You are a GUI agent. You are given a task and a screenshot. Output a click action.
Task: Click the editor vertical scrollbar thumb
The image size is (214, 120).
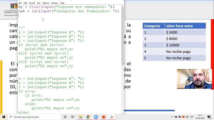click(x=122, y=36)
